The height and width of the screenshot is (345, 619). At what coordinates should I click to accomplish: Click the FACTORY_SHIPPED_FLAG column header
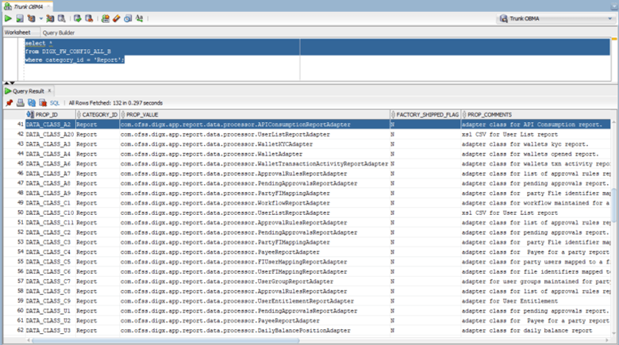click(x=425, y=114)
